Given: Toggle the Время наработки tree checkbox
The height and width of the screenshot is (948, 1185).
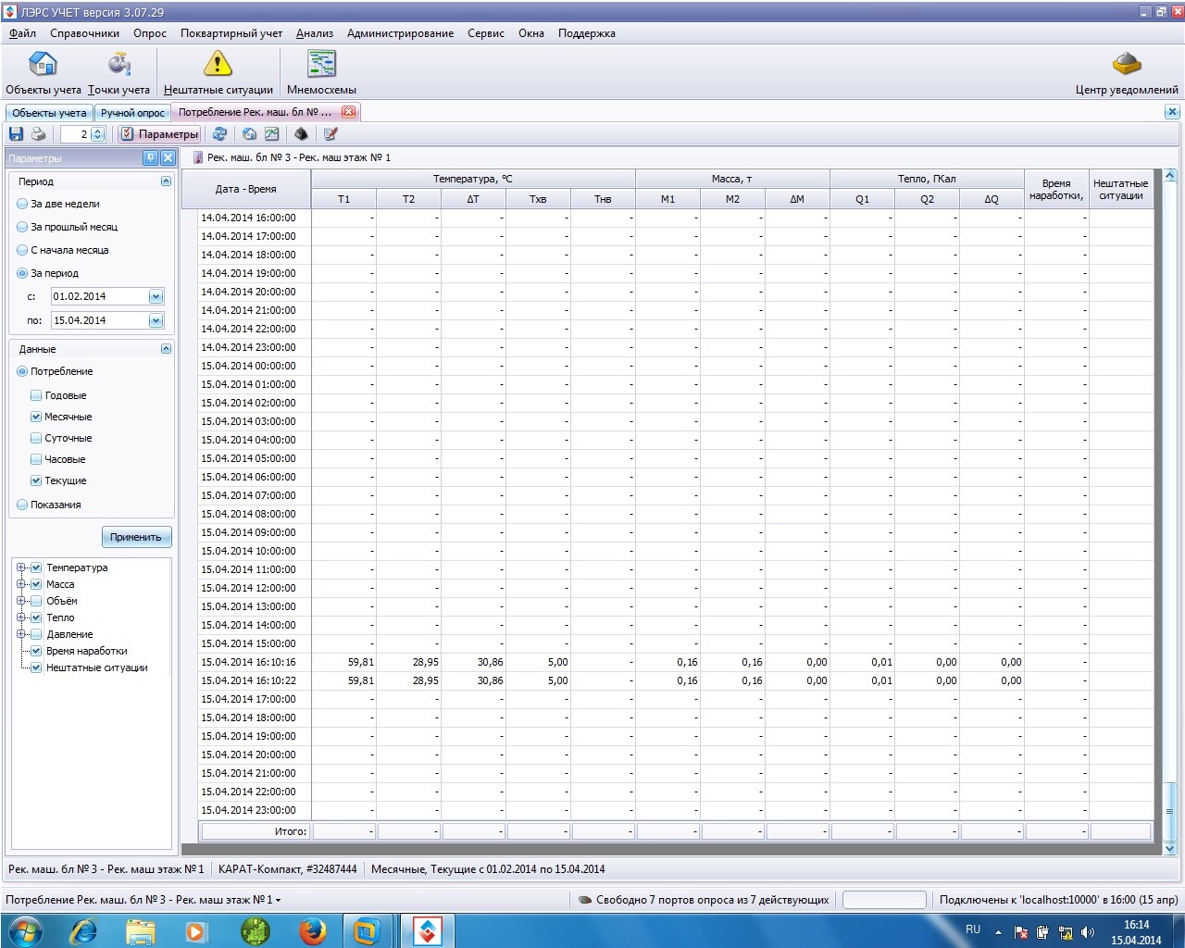Looking at the screenshot, I should (x=36, y=651).
